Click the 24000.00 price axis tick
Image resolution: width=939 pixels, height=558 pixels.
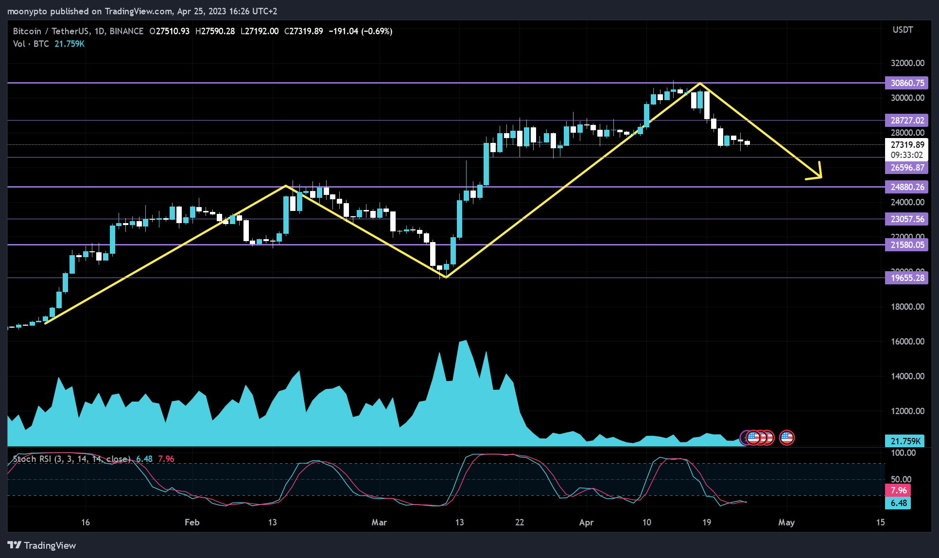pyautogui.click(x=907, y=202)
